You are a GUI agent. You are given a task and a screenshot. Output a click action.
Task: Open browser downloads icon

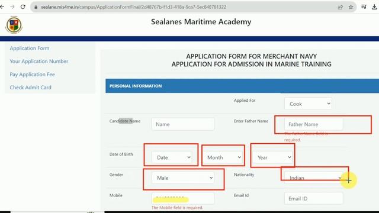pyautogui.click(x=374, y=7)
